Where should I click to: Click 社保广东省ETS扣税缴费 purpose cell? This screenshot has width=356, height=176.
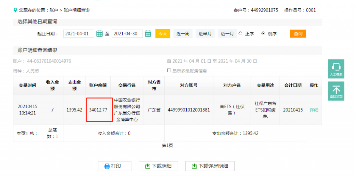[x=265, y=110]
